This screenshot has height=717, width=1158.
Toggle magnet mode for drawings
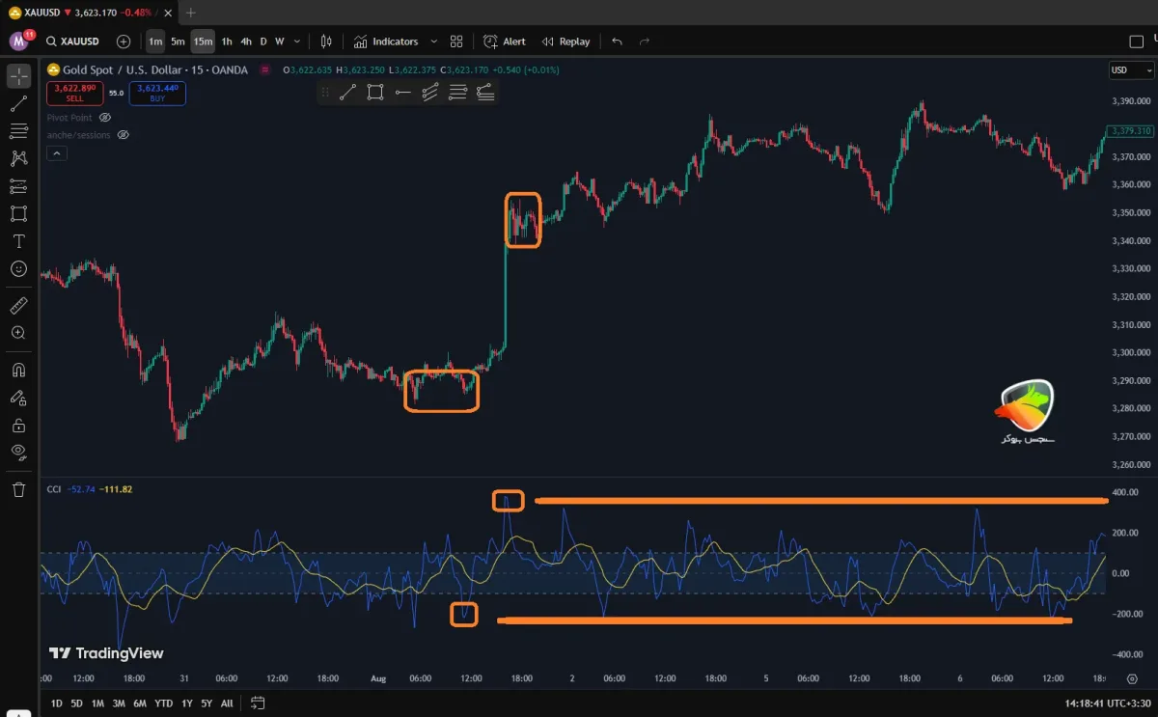18,370
